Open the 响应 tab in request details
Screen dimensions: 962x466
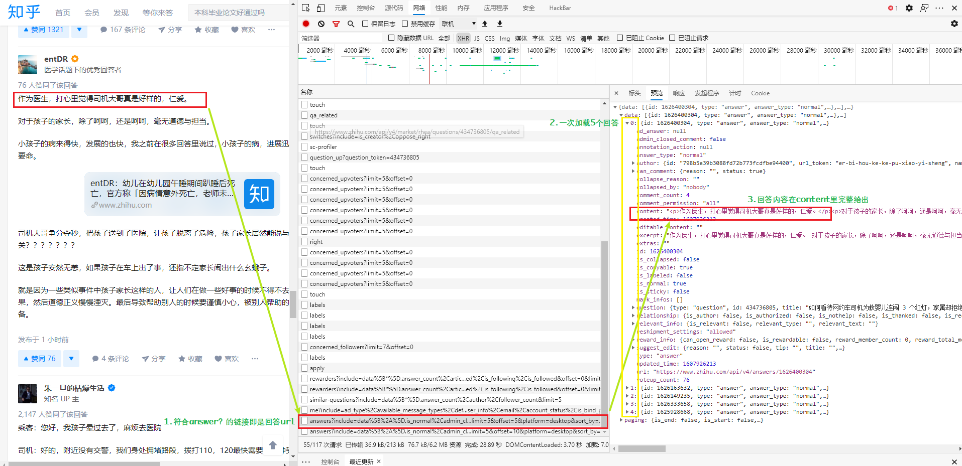pos(679,93)
